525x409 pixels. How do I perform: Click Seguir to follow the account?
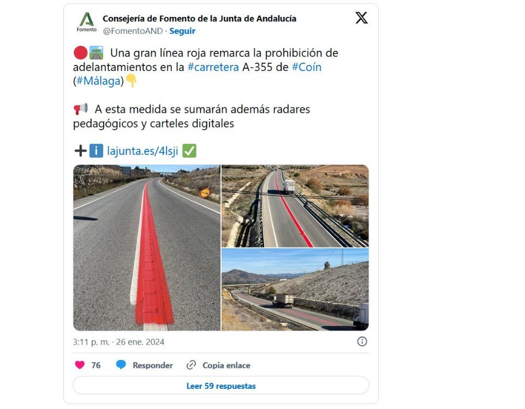coord(182,31)
